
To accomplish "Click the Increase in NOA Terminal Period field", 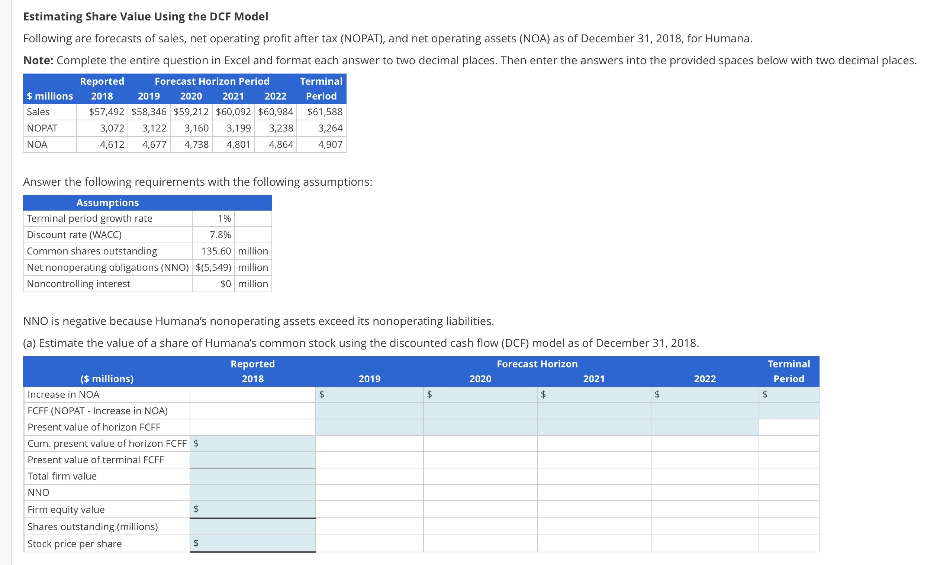I will pos(789,394).
